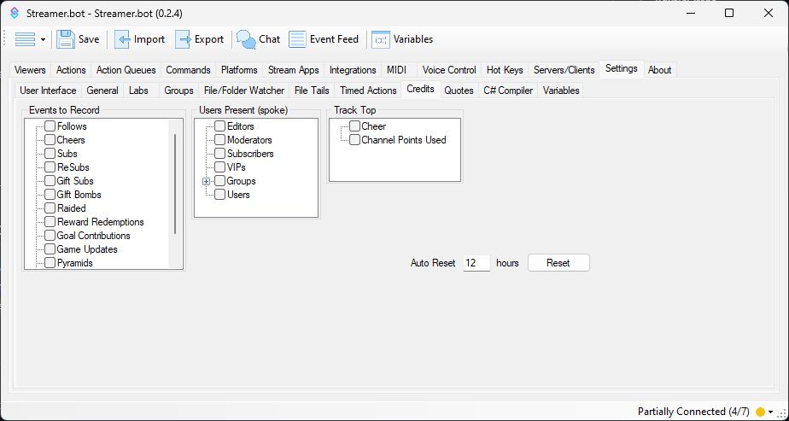This screenshot has width=789, height=421.
Task: Click the Save disk icon in toolbar
Action: 66,39
